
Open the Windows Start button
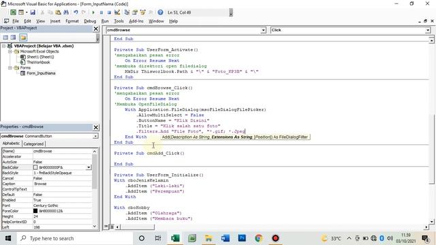[8, 238]
